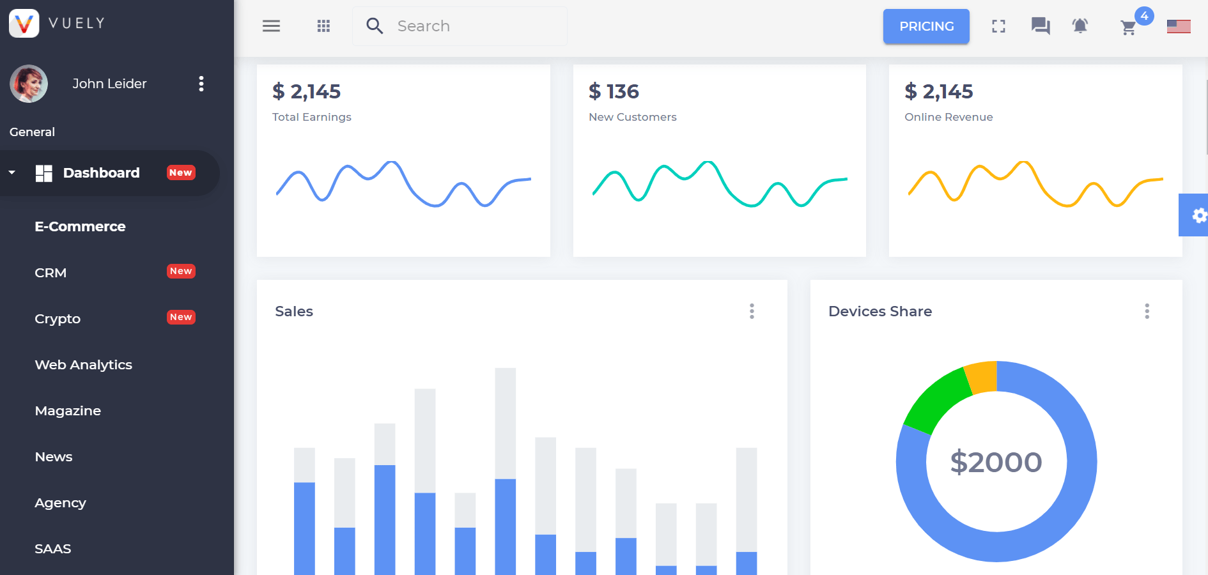Open the Sales card options menu
This screenshot has width=1208, height=575.
click(x=752, y=311)
